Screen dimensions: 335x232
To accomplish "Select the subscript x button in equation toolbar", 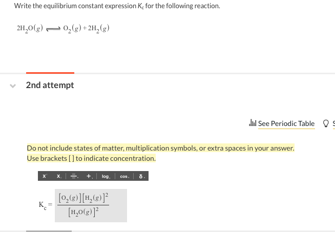I will click(x=59, y=176).
